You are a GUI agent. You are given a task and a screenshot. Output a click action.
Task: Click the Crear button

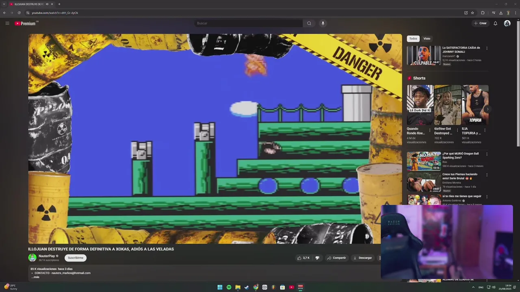(480, 23)
